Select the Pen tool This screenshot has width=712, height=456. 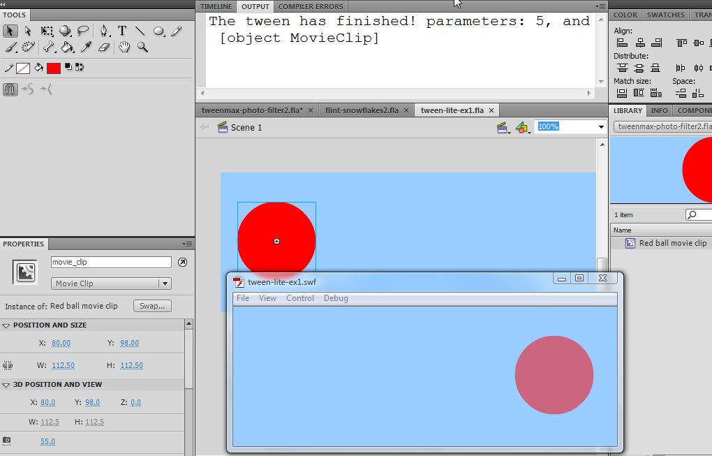104,31
